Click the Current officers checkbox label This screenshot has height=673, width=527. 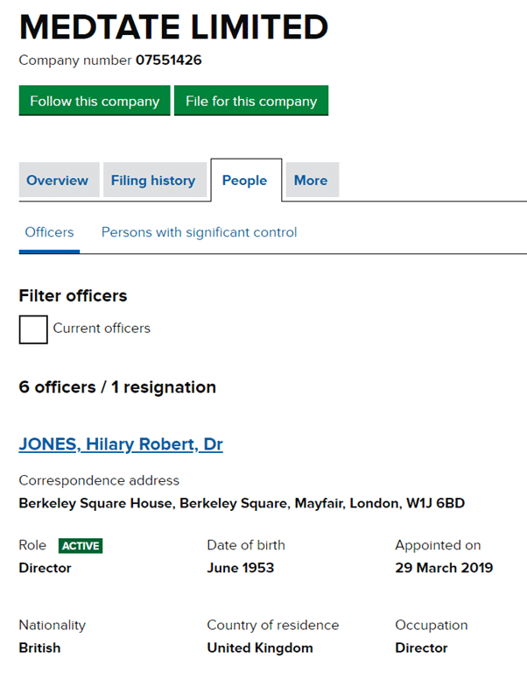[x=102, y=329]
